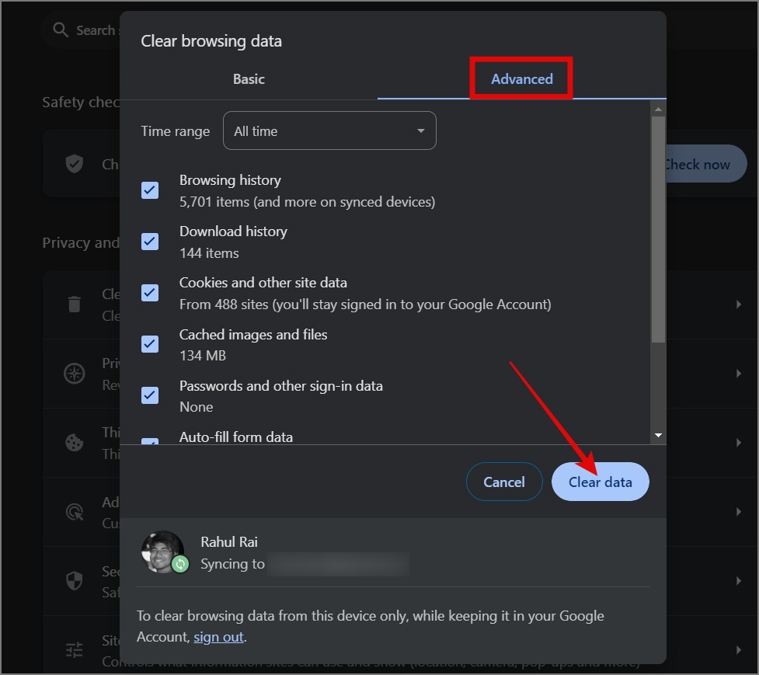Disable Cached images and files
This screenshot has width=759, height=675.
pos(150,344)
